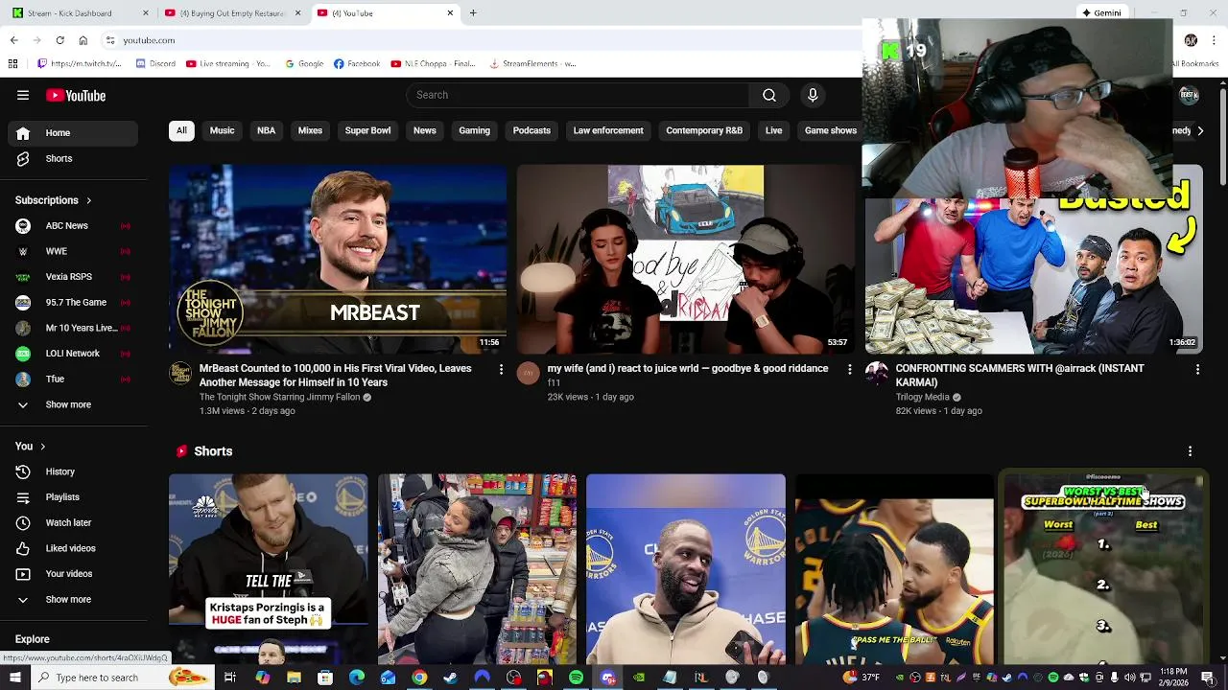Expand the Subscriptions section chevron
This screenshot has height=690, width=1228.
88,200
